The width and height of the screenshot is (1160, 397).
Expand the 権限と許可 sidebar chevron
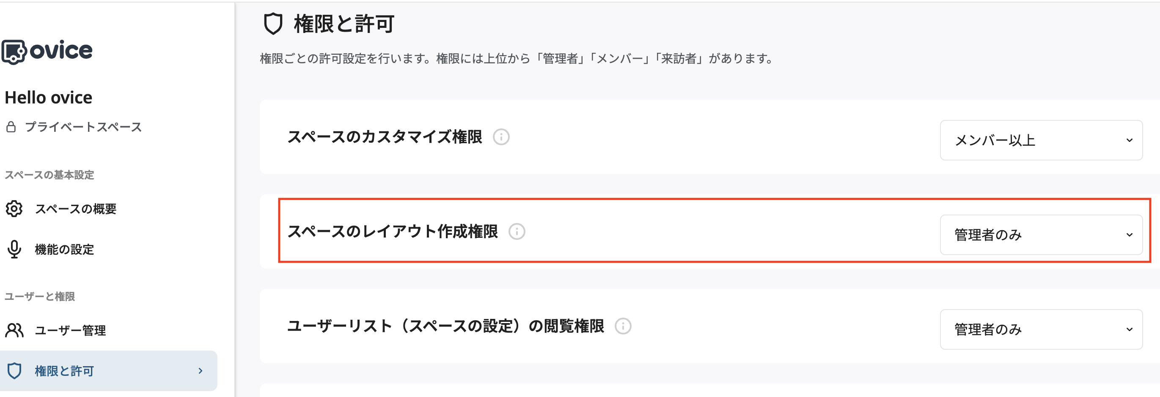point(200,370)
